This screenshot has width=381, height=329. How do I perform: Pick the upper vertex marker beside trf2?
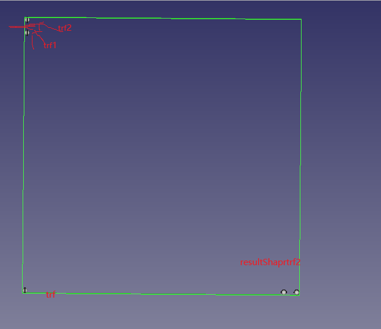27,20
